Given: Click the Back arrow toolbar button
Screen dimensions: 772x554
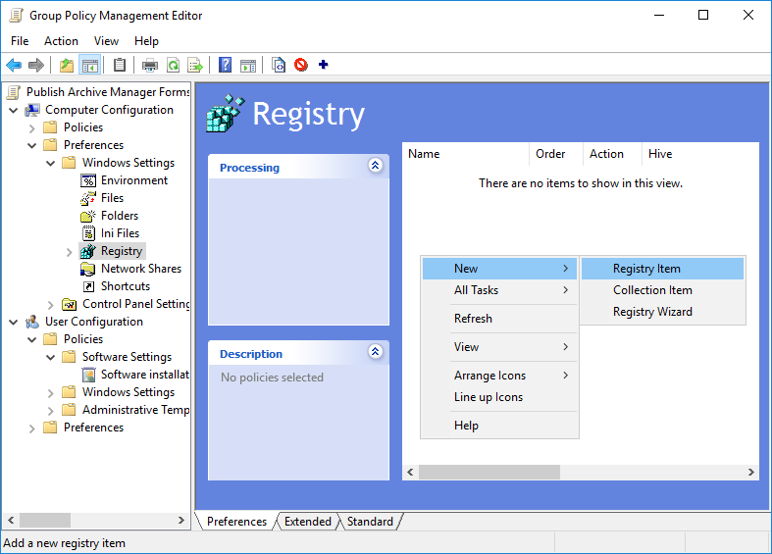Looking at the screenshot, I should (x=14, y=65).
